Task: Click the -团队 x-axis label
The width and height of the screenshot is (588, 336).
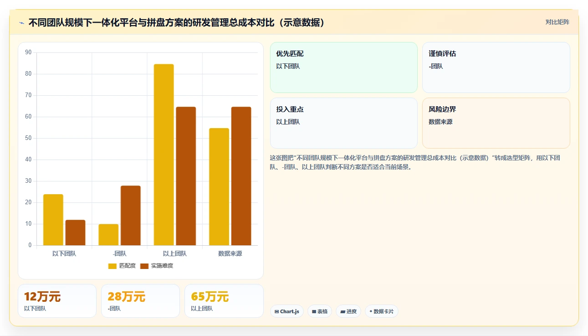Action: [120, 253]
